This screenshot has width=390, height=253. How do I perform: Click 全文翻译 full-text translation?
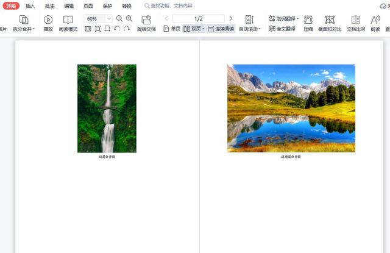click(x=282, y=29)
